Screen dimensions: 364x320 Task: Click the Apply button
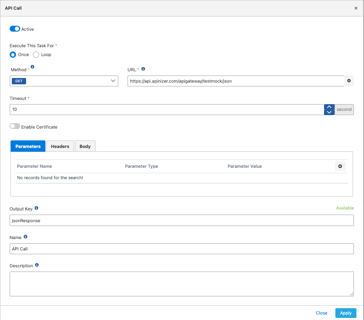click(345, 313)
